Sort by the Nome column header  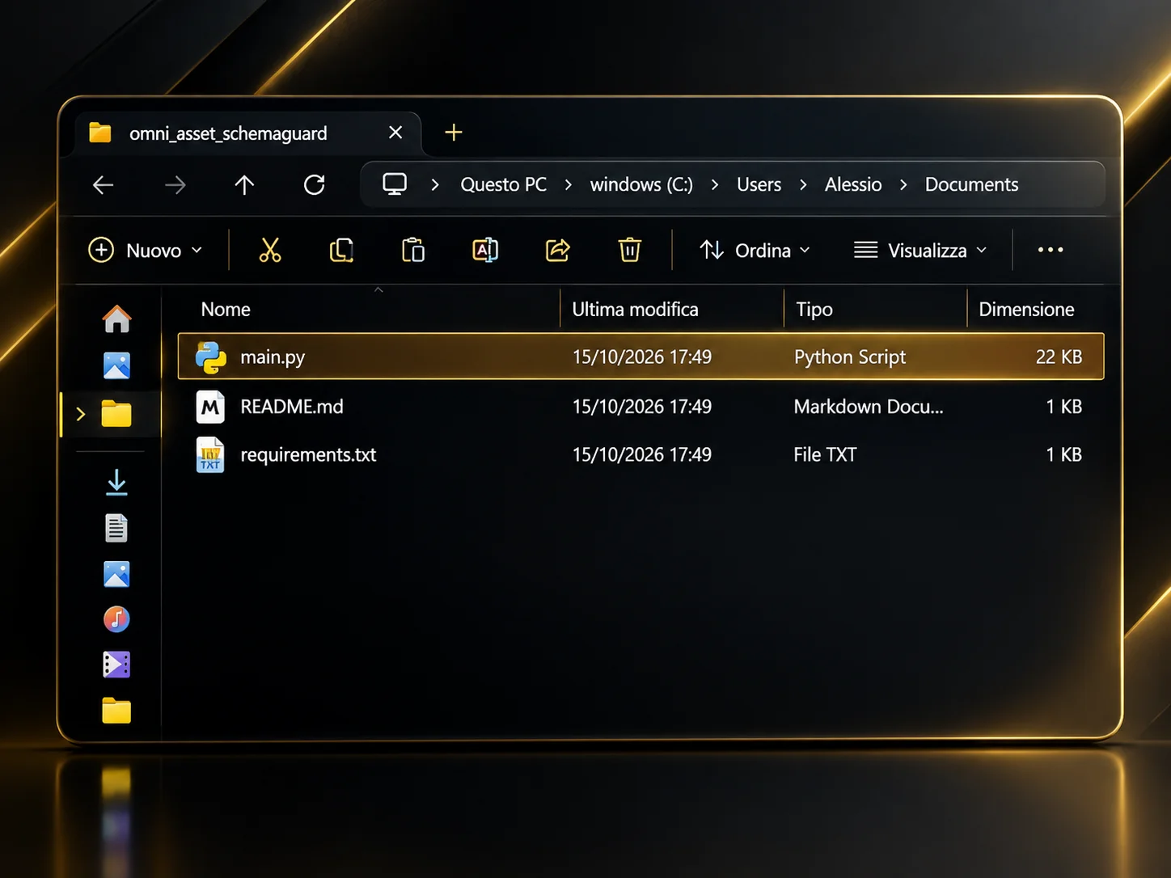pos(226,310)
